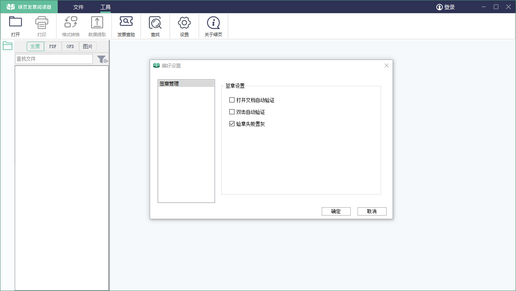
Task: Uncheck 验章失败置灰 checkbox
Action: pyautogui.click(x=232, y=124)
